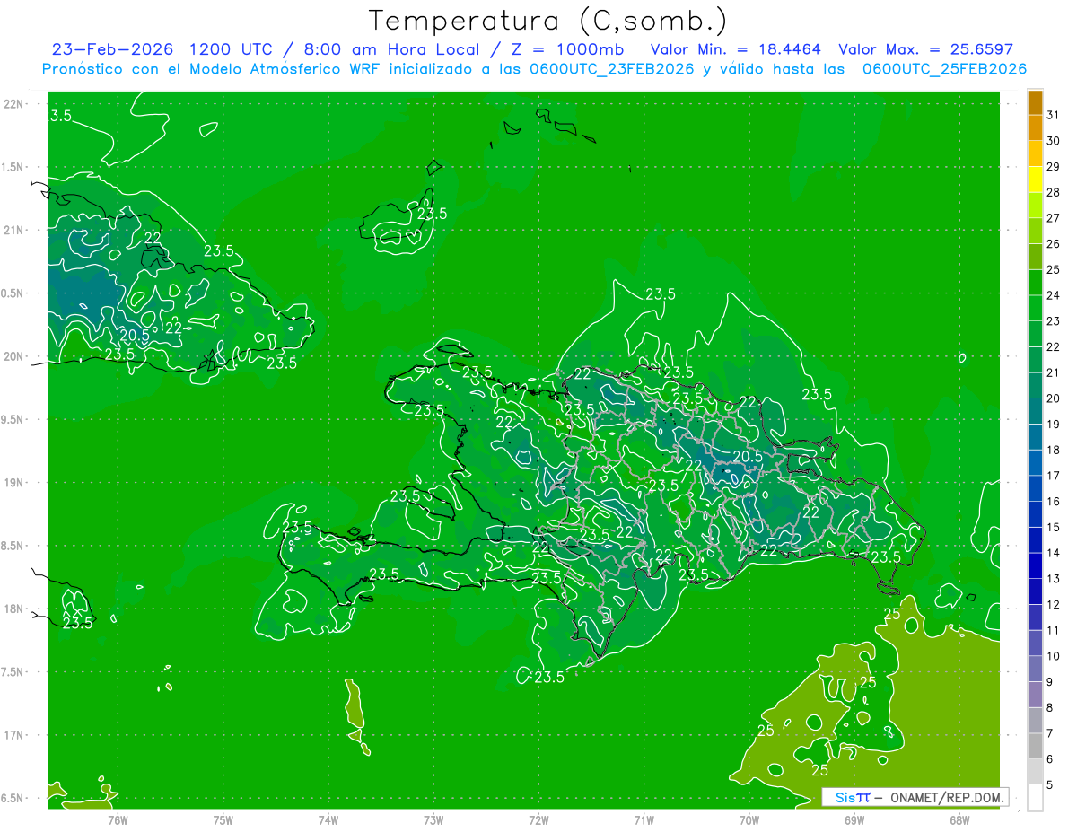The width and height of the screenshot is (1077, 832).
Task: Click the "73W" longitude axis label
Action: click(433, 819)
